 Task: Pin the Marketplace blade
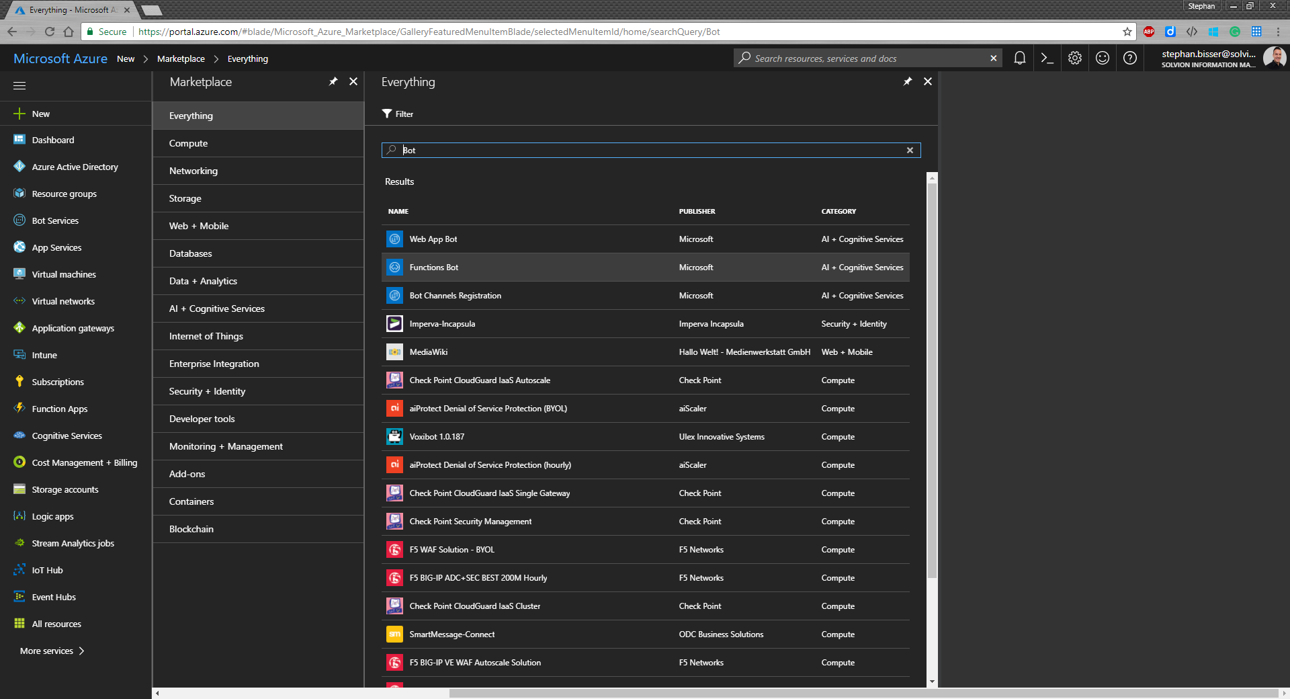tap(333, 81)
